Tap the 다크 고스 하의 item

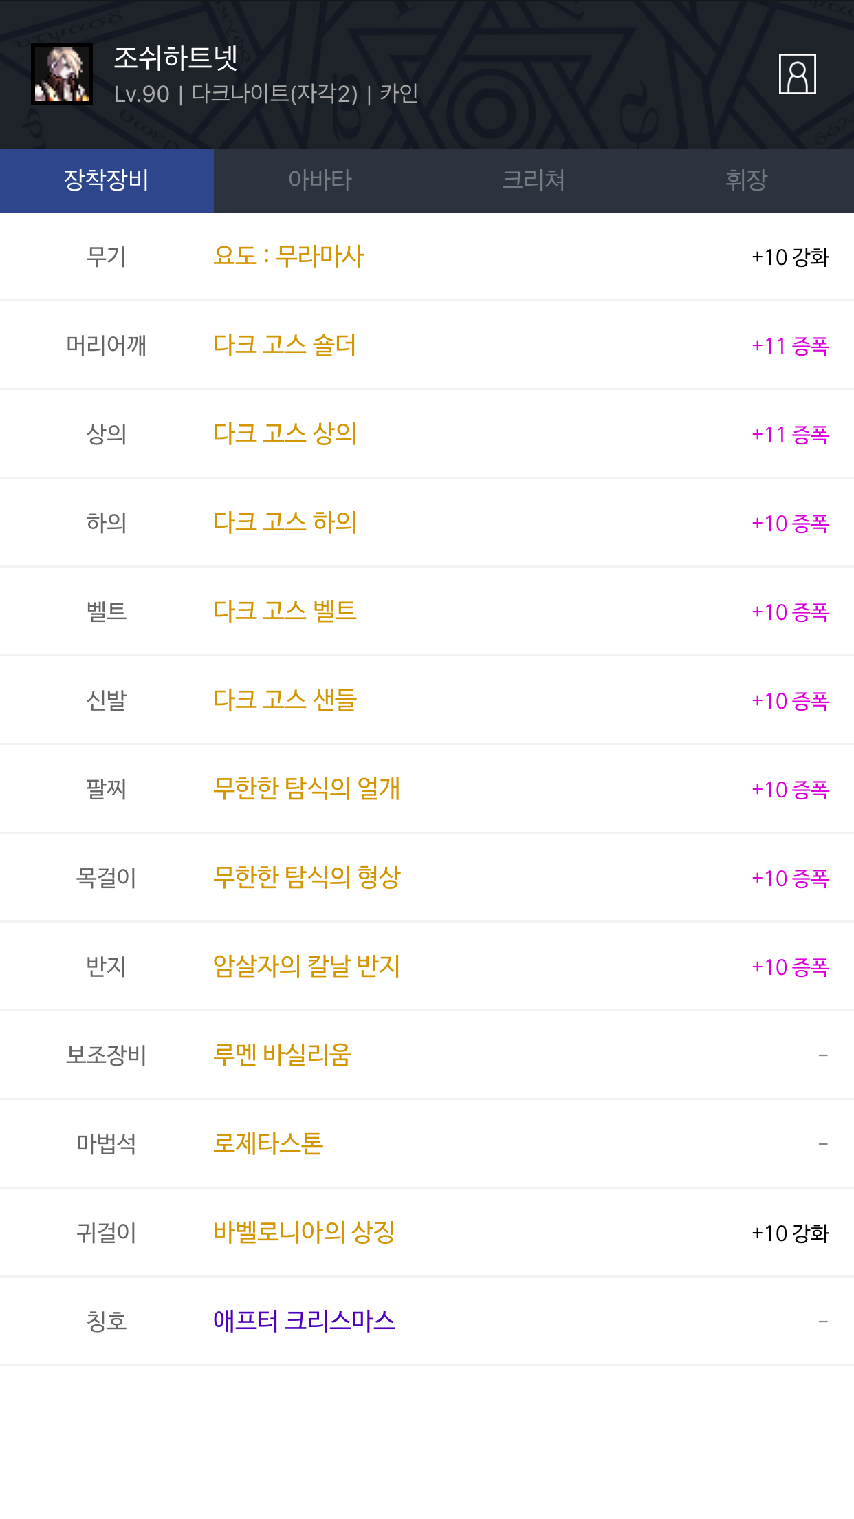(285, 522)
